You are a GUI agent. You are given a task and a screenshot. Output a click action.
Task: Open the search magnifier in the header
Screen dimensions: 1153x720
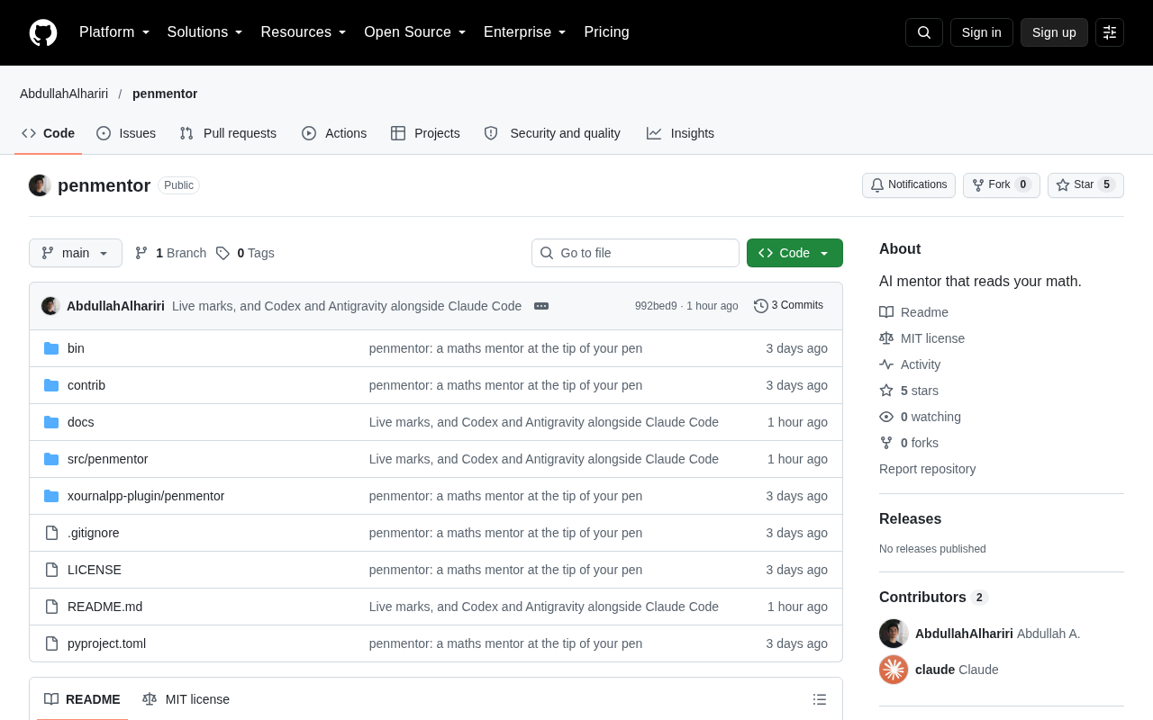[924, 32]
